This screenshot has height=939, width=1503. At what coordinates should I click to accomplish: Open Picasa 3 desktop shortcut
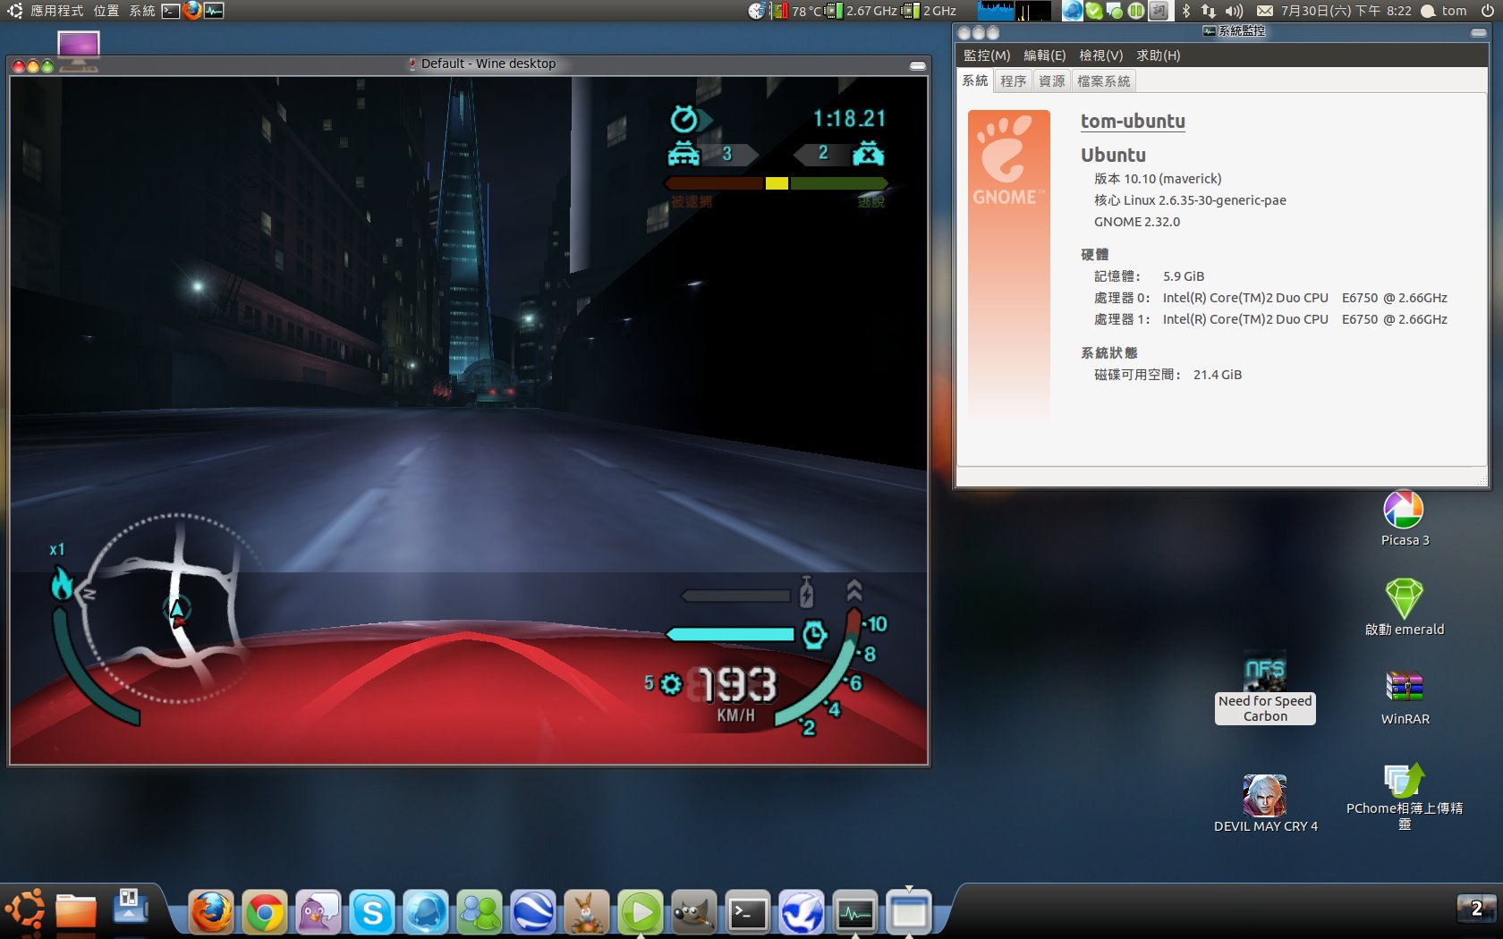coord(1405,519)
